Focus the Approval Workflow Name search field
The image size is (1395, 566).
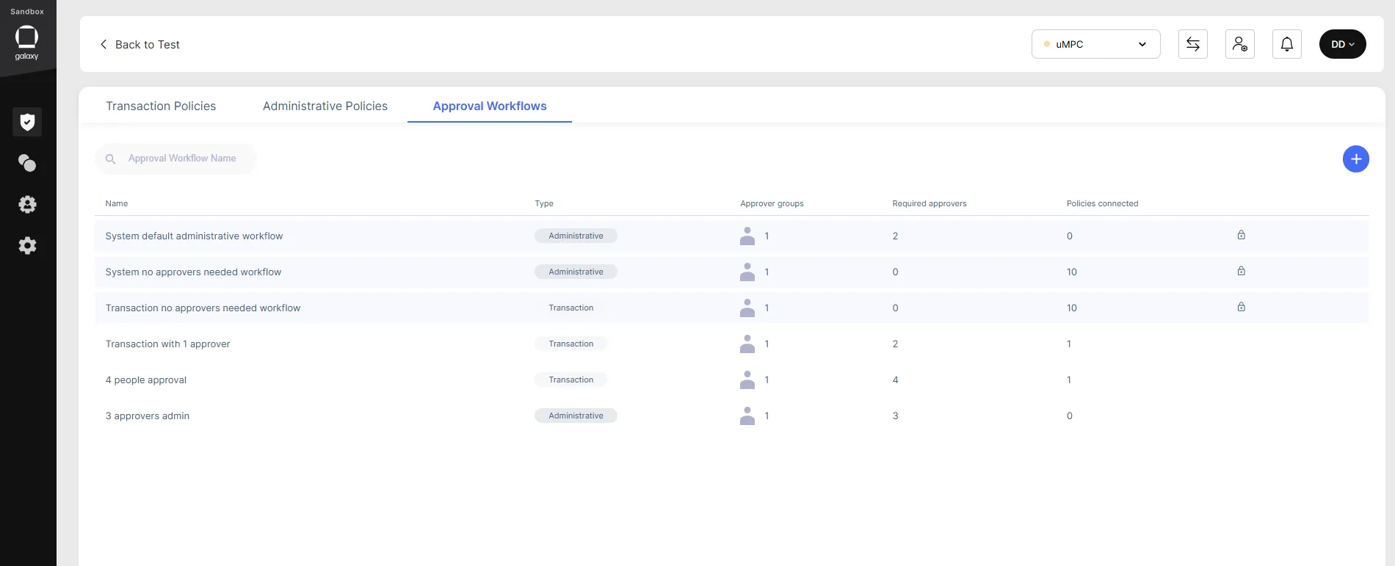[175, 159]
